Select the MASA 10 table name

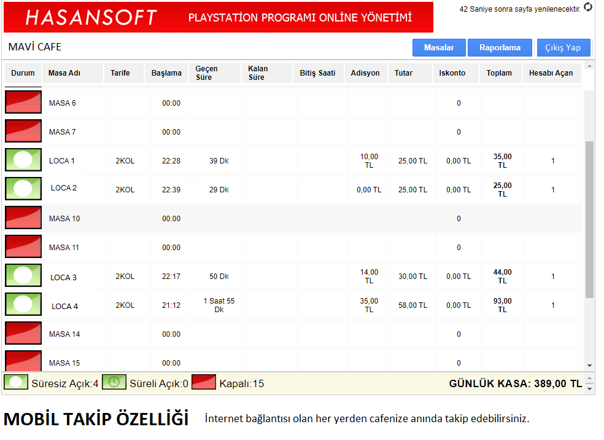64,219
